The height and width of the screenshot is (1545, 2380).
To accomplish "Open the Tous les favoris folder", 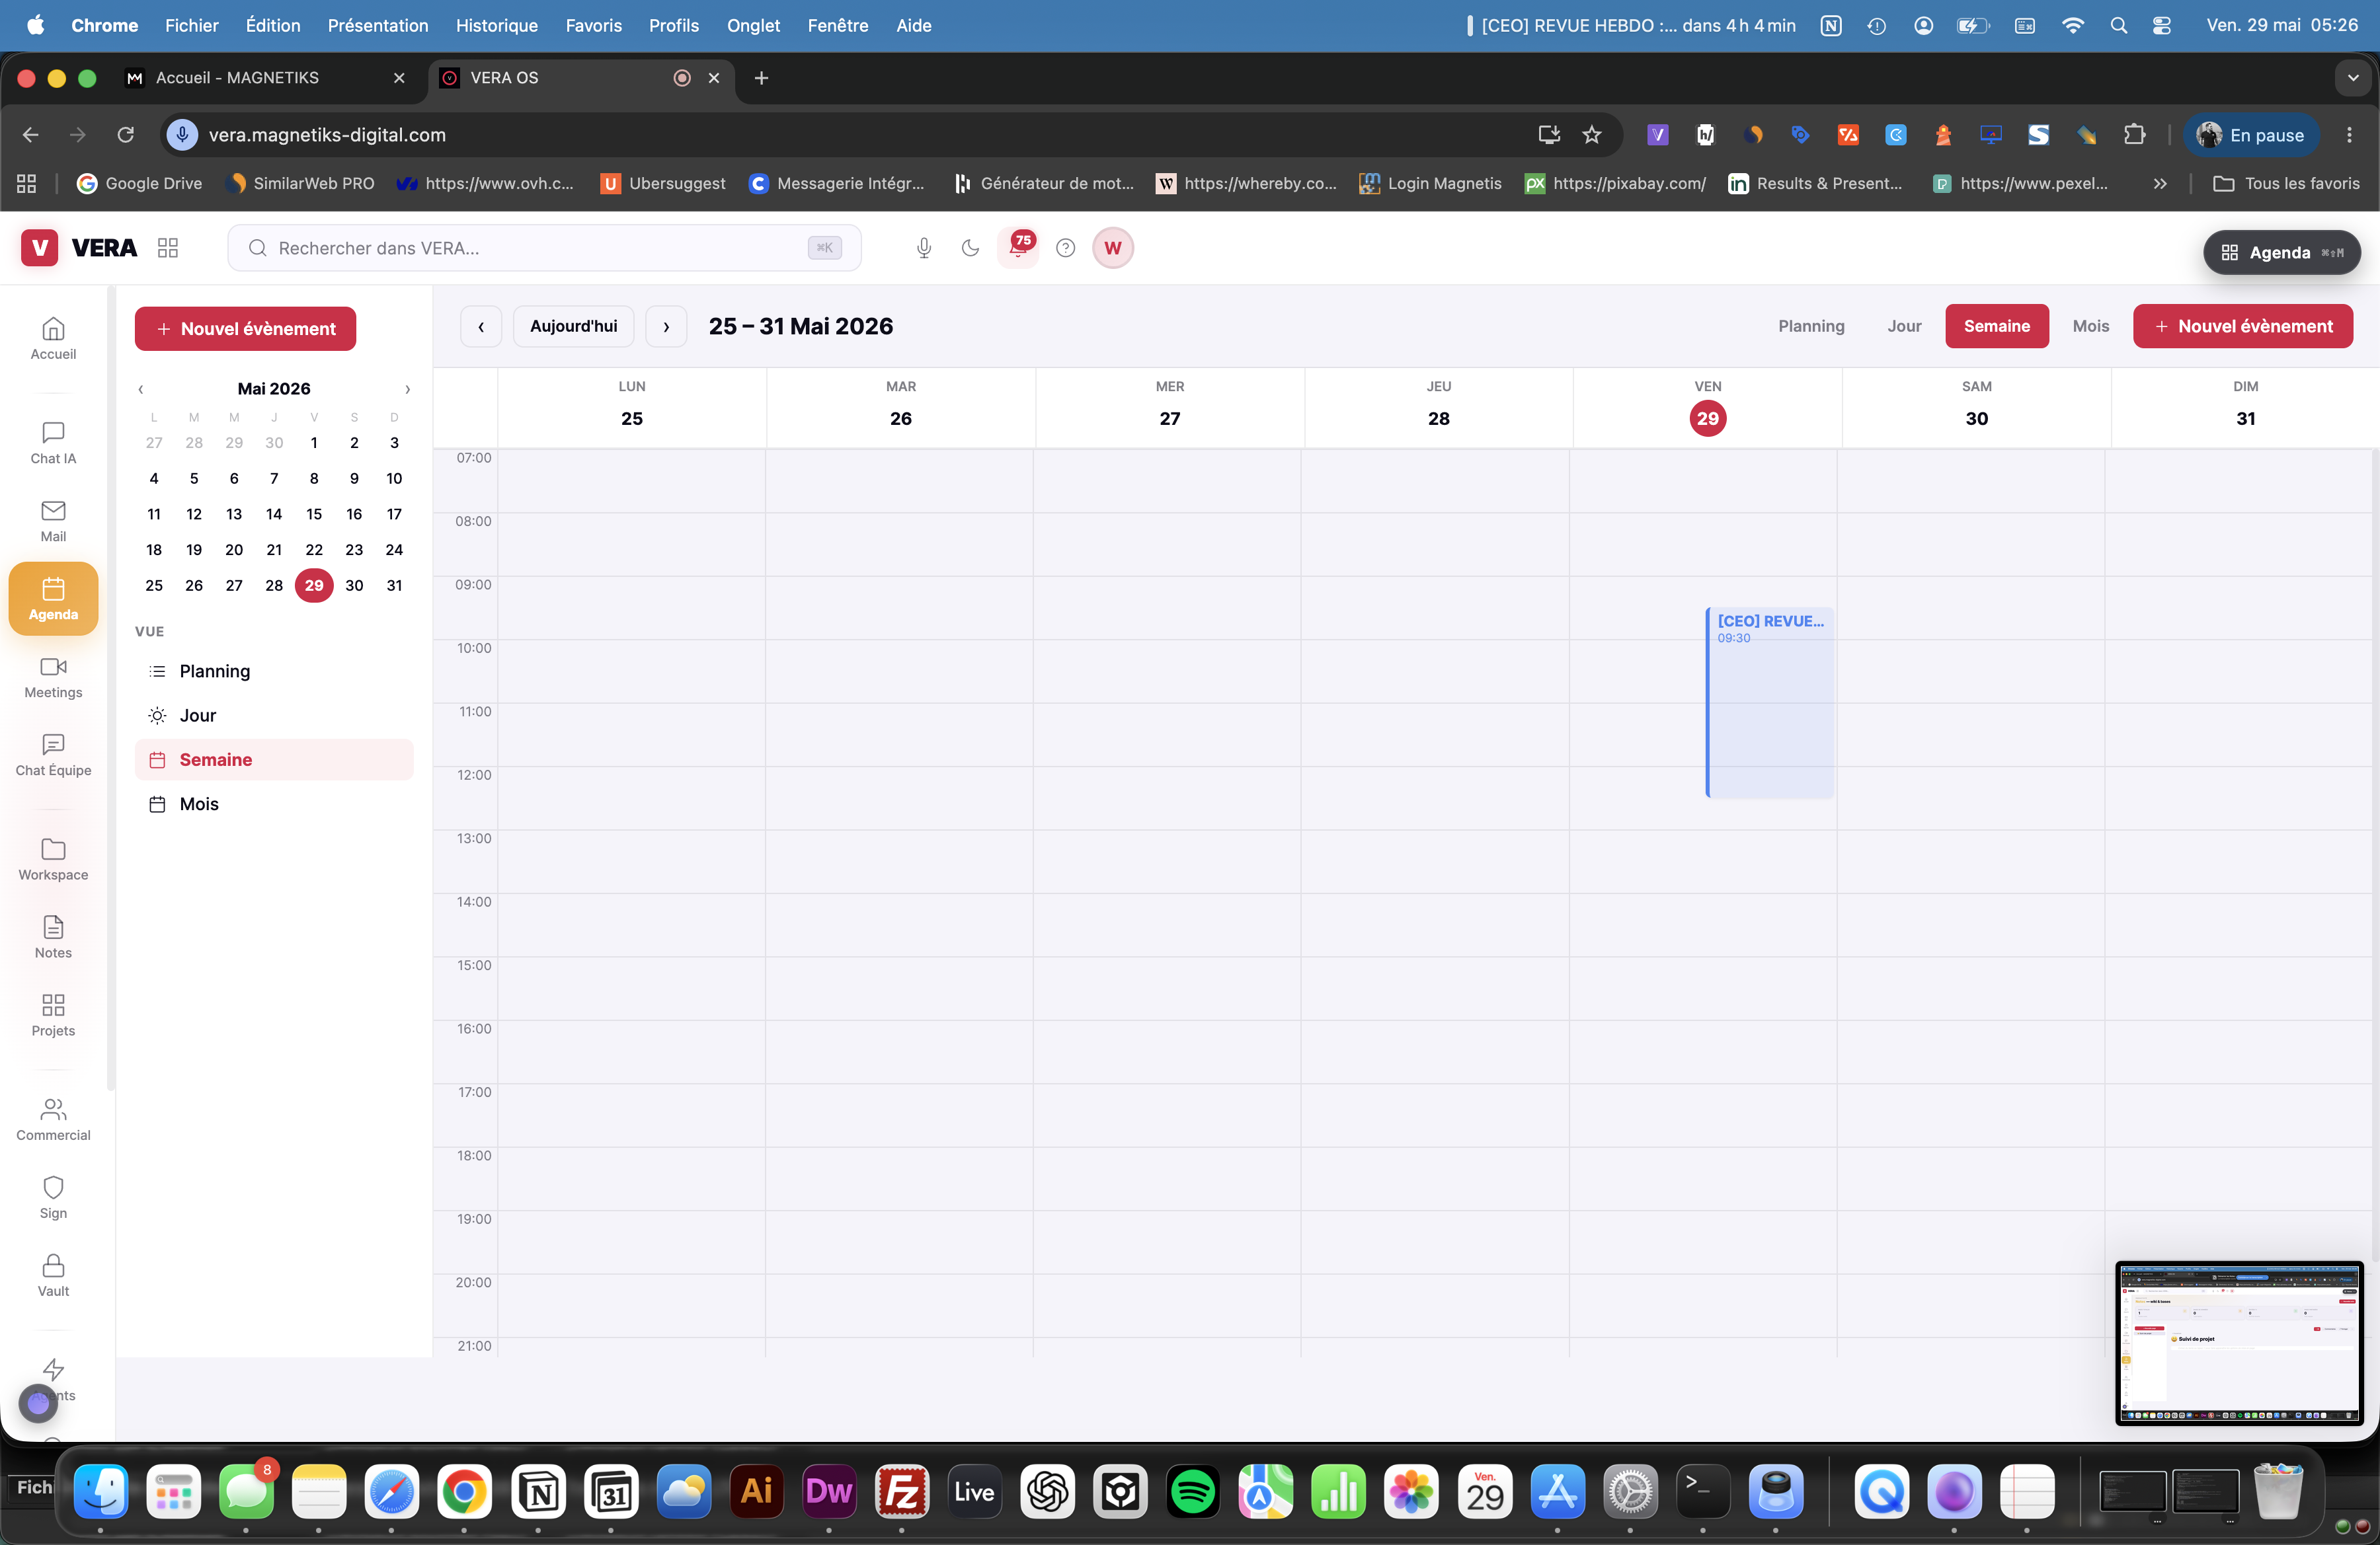I will click(x=2286, y=184).
